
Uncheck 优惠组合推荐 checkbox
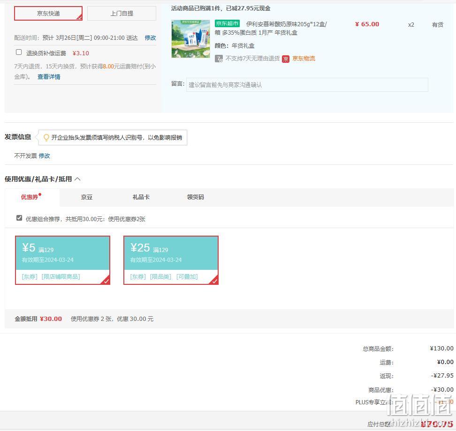(x=19, y=218)
